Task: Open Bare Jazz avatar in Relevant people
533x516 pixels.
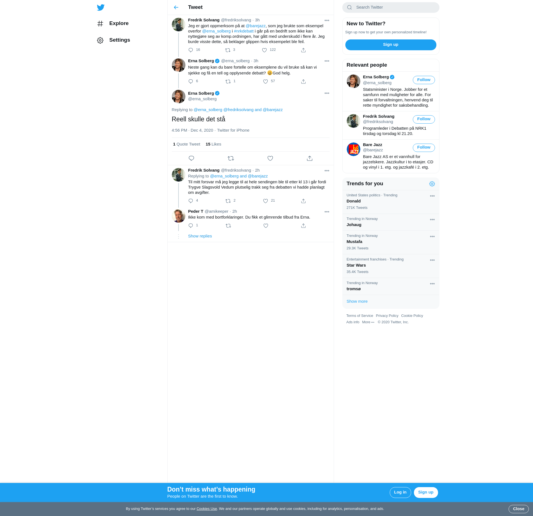Action: tap(353, 149)
